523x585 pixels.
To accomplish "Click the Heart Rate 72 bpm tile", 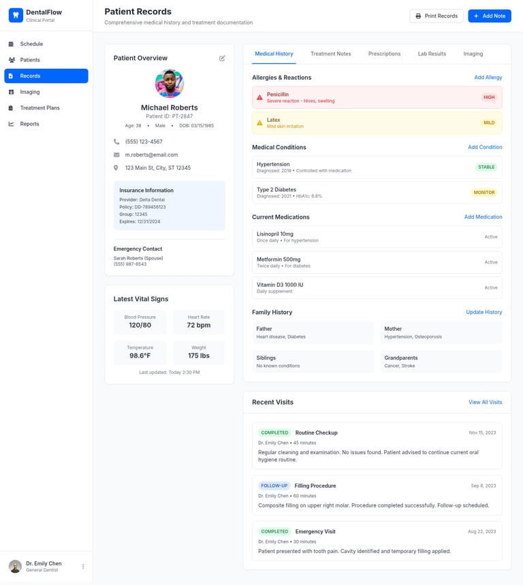I will (199, 322).
